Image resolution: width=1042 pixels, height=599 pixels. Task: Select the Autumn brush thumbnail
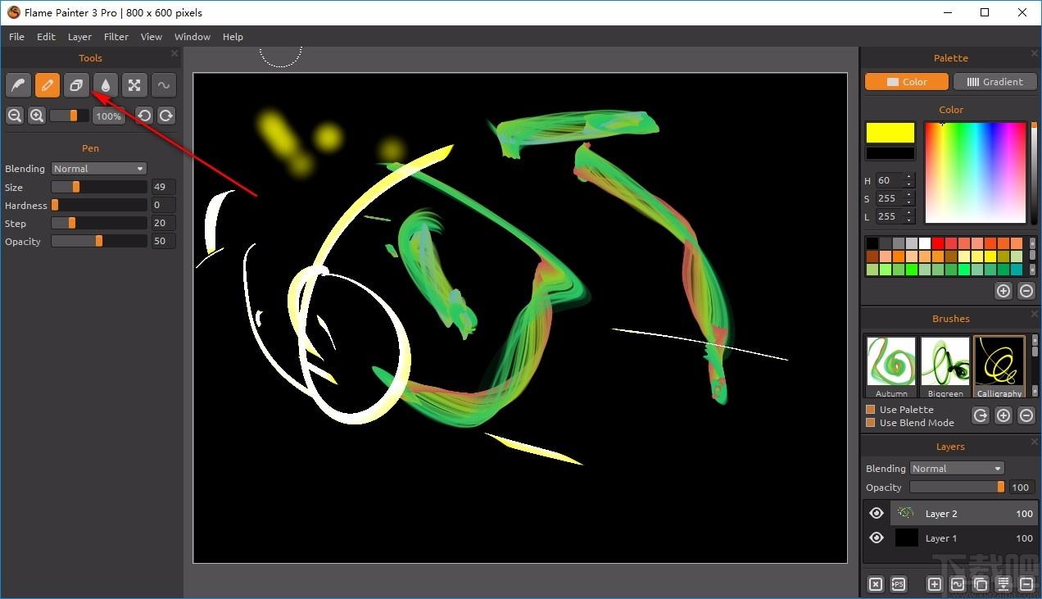[x=891, y=366]
